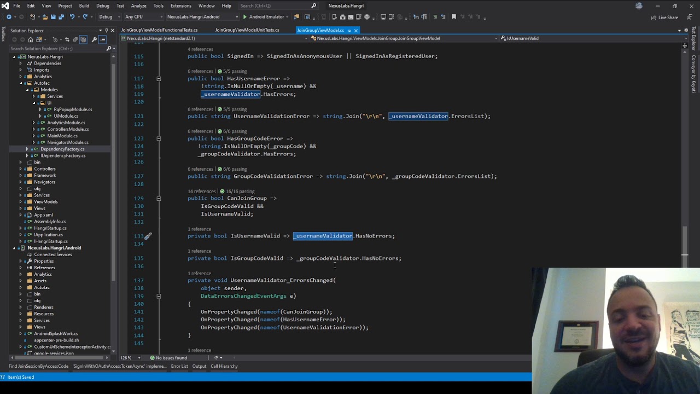Click Sync with Active Document icon

[67, 39]
